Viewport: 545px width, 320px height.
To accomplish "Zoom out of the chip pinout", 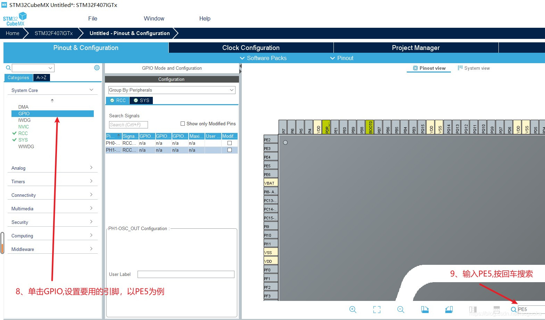I will coord(401,309).
